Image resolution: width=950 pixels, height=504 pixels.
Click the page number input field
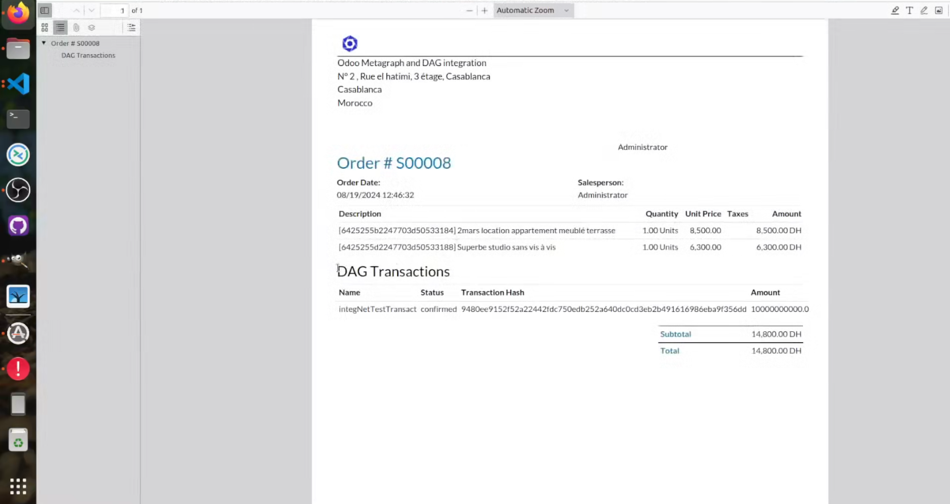point(115,10)
